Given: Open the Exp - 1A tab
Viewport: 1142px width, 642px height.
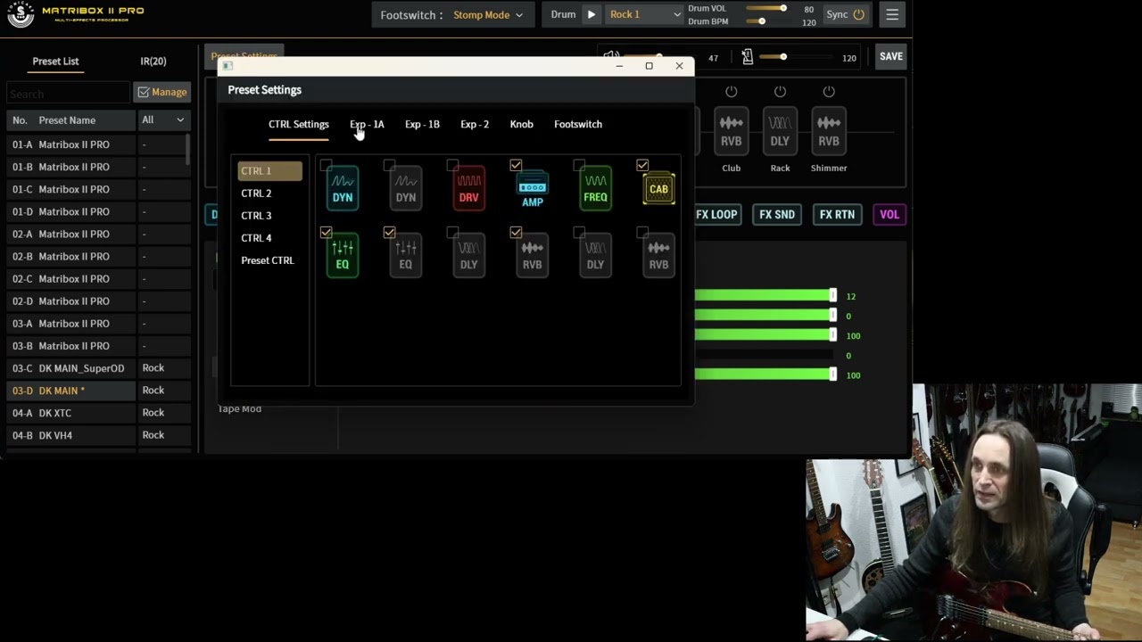Looking at the screenshot, I should click(367, 124).
